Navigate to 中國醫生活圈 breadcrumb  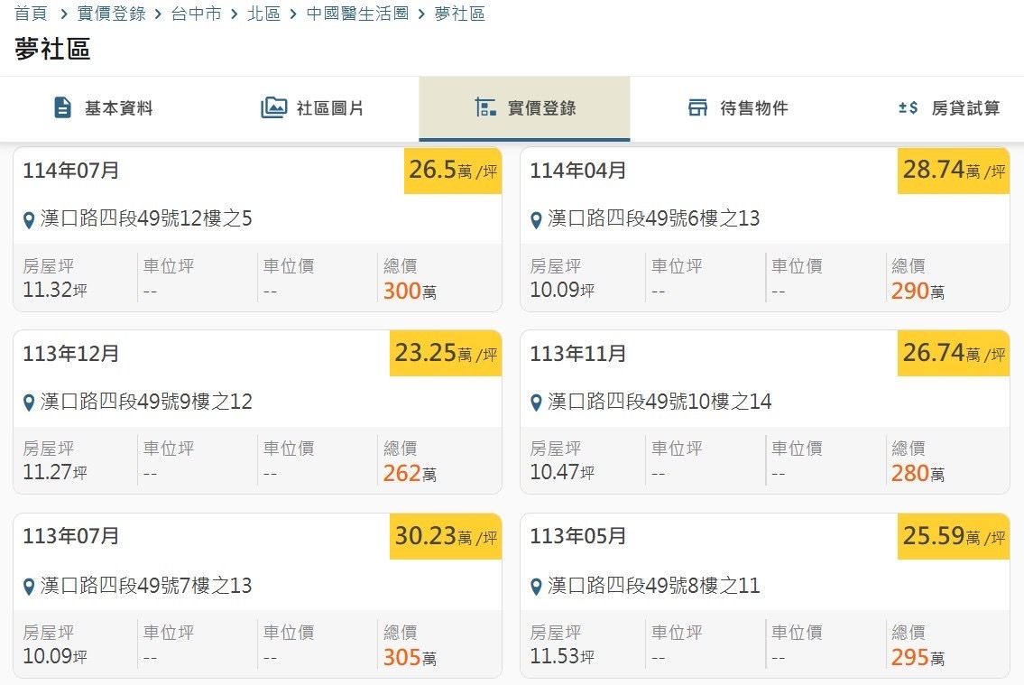(357, 14)
